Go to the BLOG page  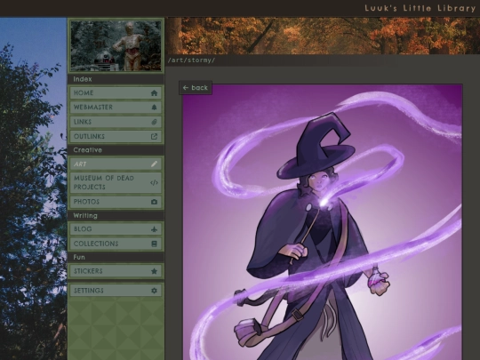click(116, 229)
